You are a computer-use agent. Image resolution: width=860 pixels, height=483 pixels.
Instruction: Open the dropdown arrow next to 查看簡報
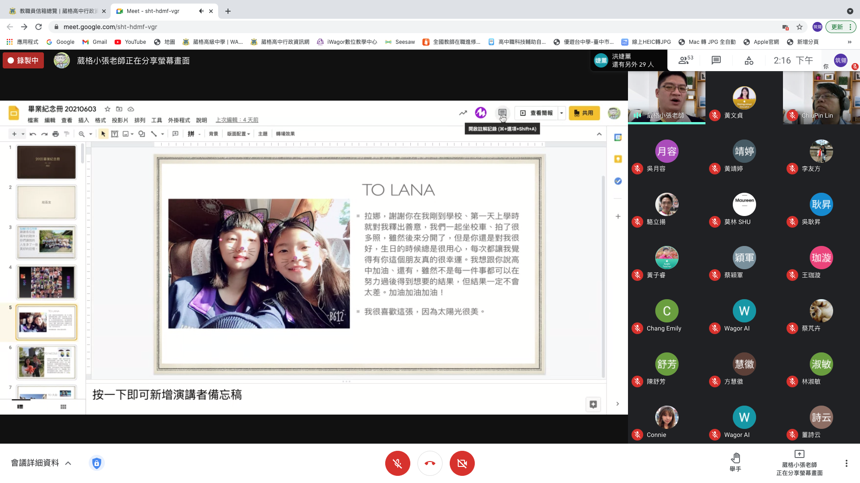coord(561,113)
